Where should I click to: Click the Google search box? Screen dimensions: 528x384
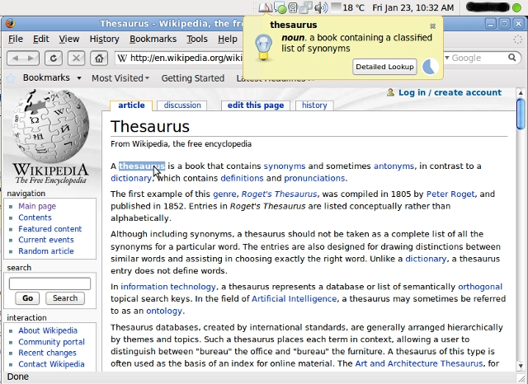(x=478, y=58)
